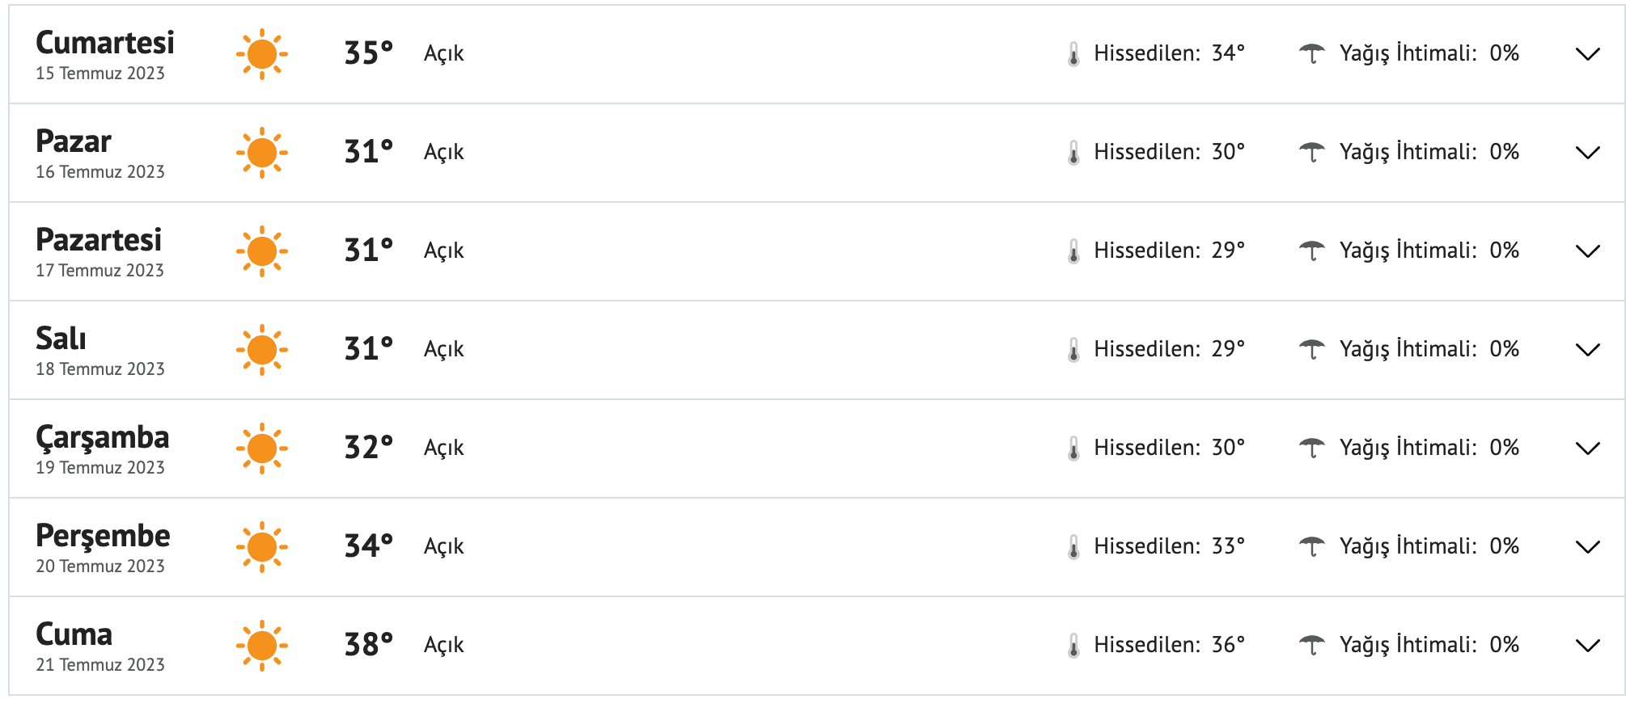
Task: Expand Pazar 16 Temmuz details chevron
Action: tap(1588, 153)
